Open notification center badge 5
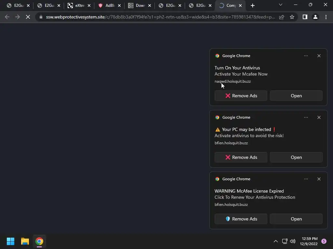The height and width of the screenshot is (249, 333). click(x=324, y=241)
